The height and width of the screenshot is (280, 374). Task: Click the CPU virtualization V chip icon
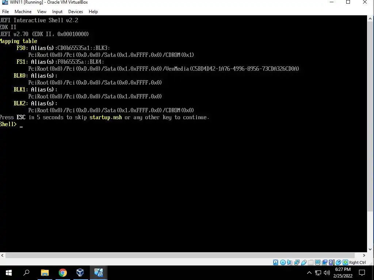click(x=331, y=262)
